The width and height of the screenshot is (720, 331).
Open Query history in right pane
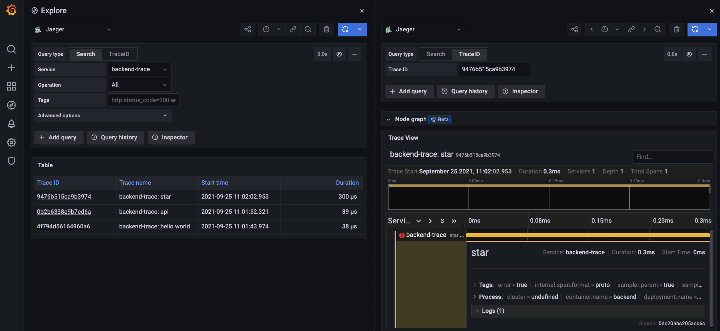[466, 91]
